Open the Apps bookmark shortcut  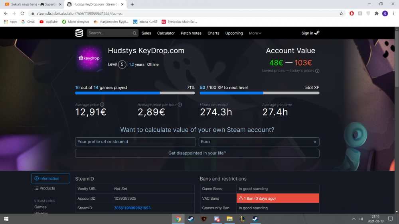tap(10, 22)
